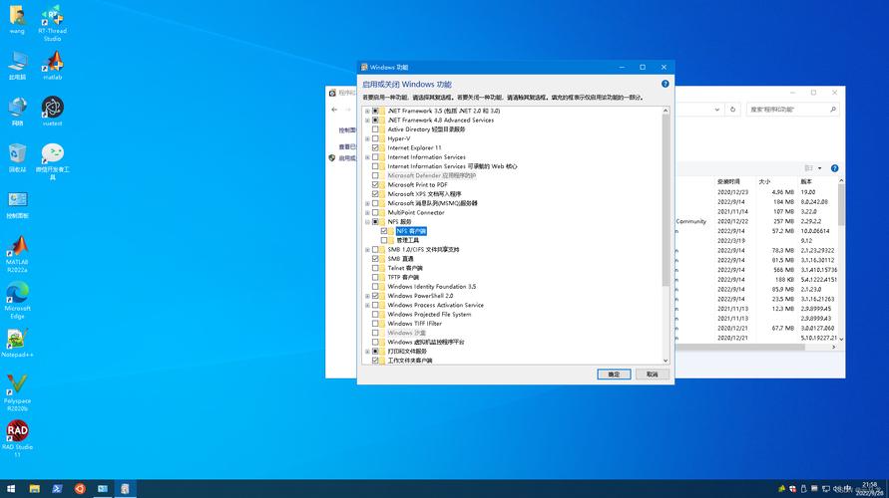This screenshot has width=889, height=498.
Task: Launch MATLAB R2022a desktop shortcut
Action: [17, 254]
